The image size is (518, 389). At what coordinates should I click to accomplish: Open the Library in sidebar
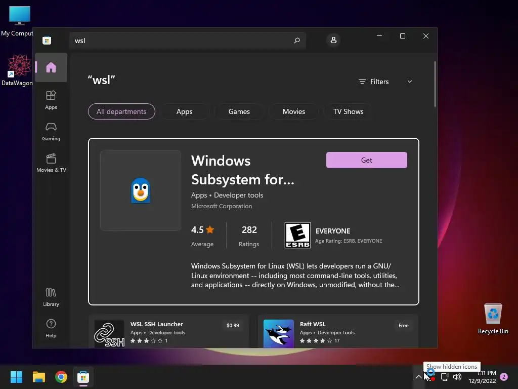[51, 297]
